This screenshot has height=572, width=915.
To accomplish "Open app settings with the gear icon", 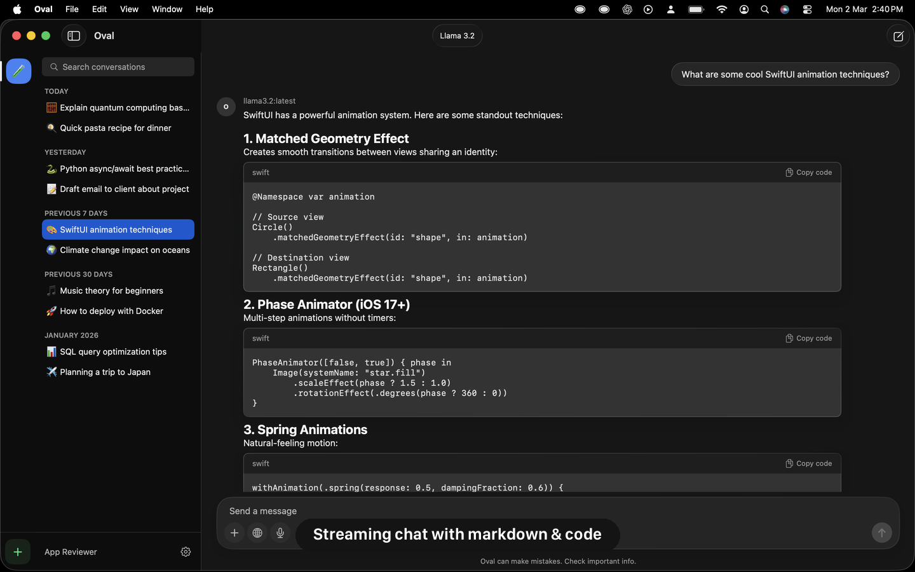I will [x=186, y=552].
